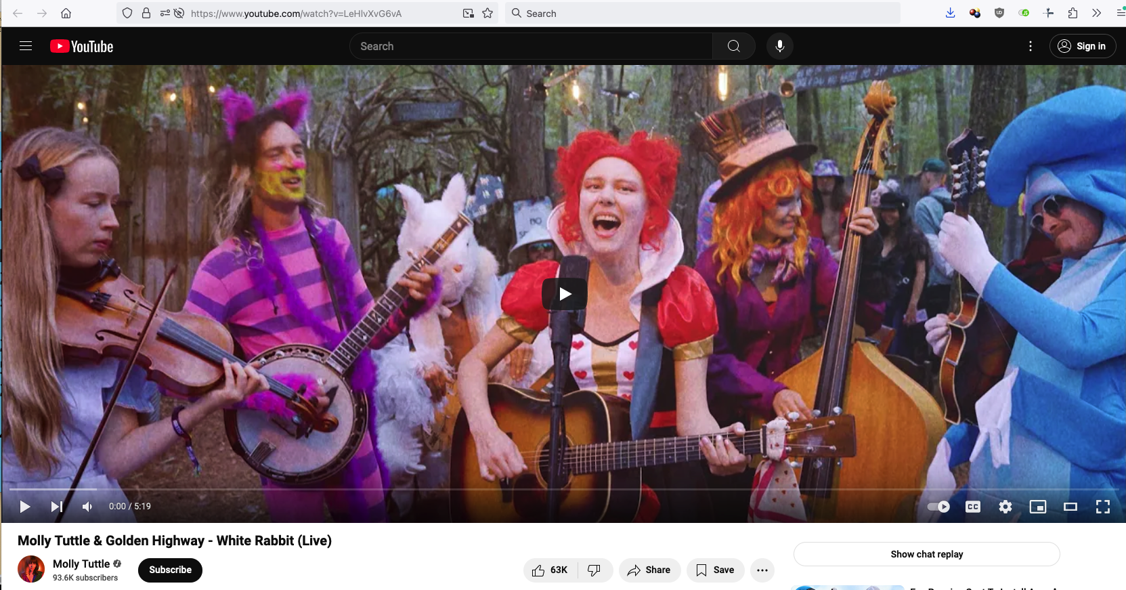The image size is (1126, 590).
Task: Show site security info via padlock
Action: click(x=146, y=13)
